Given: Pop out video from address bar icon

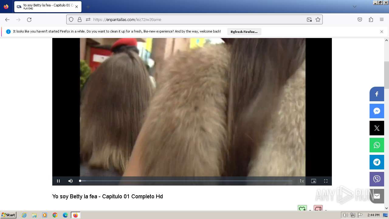Looking at the screenshot, I should (x=309, y=19).
